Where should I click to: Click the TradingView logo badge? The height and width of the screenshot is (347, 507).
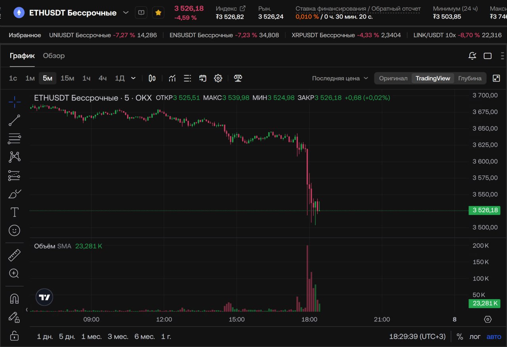coord(44,297)
